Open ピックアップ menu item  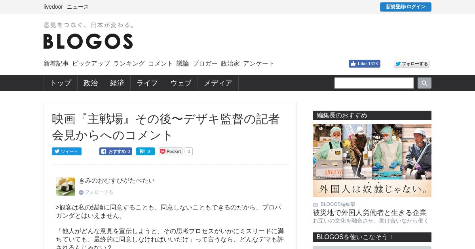pyautogui.click(x=91, y=64)
